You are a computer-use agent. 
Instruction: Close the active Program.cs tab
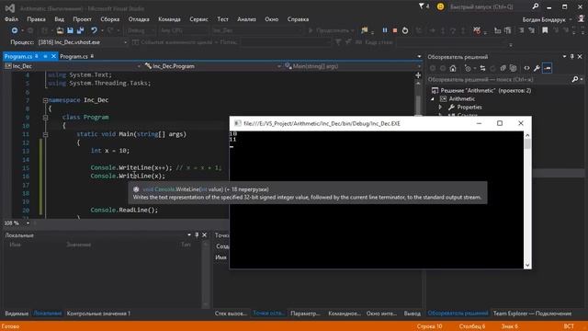coord(53,56)
